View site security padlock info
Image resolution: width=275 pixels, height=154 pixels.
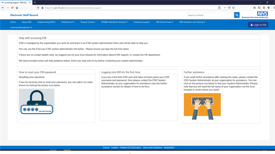click(42, 8)
